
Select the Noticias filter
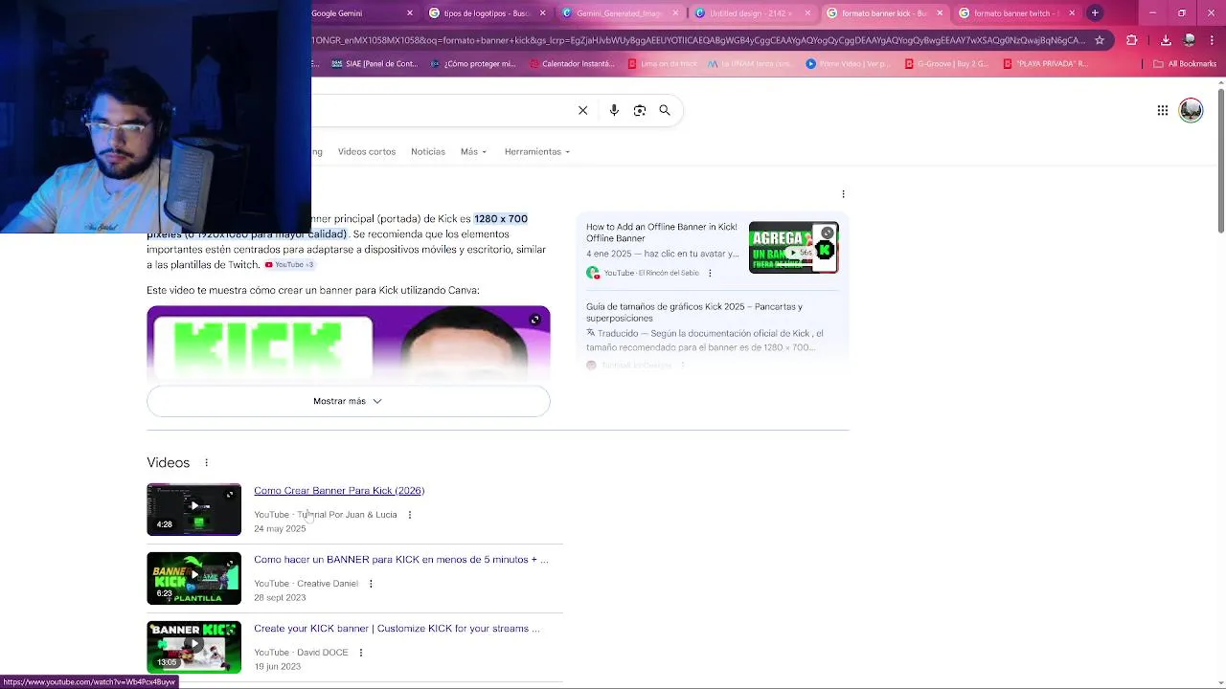pyautogui.click(x=428, y=151)
